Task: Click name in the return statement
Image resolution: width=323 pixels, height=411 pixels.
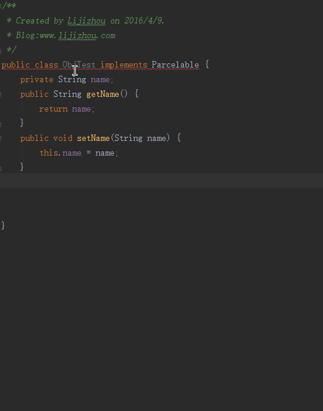Action: pos(82,109)
